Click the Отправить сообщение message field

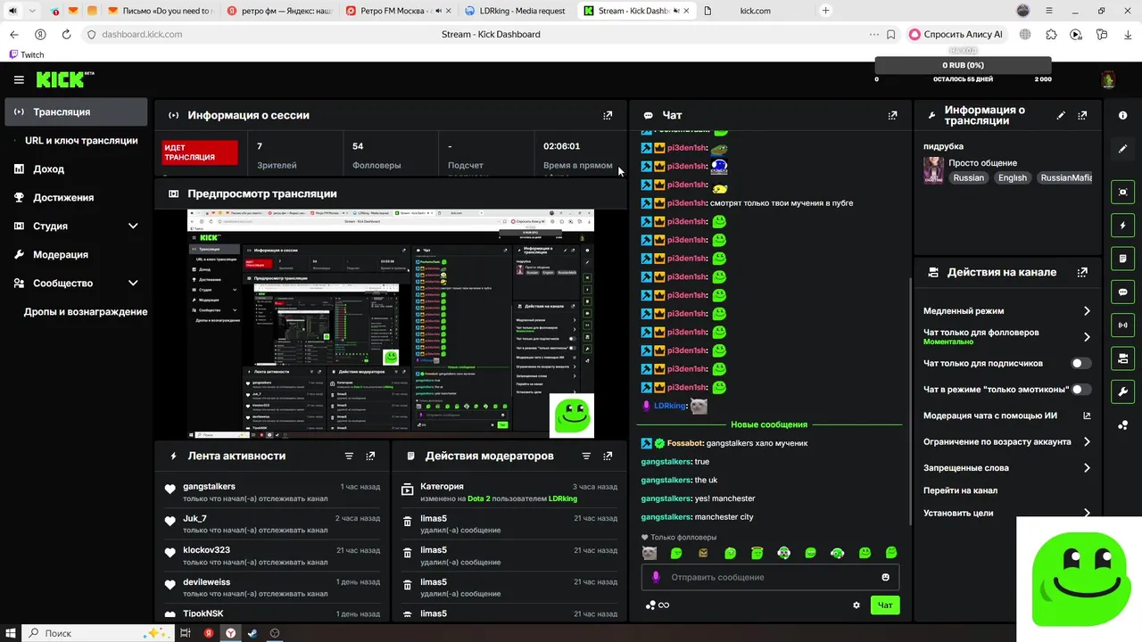770,577
